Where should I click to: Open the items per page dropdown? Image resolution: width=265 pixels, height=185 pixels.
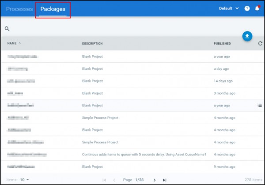click(25, 180)
